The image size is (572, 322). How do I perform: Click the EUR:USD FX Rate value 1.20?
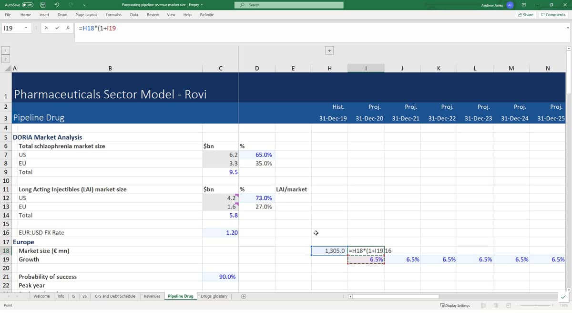[220, 233]
